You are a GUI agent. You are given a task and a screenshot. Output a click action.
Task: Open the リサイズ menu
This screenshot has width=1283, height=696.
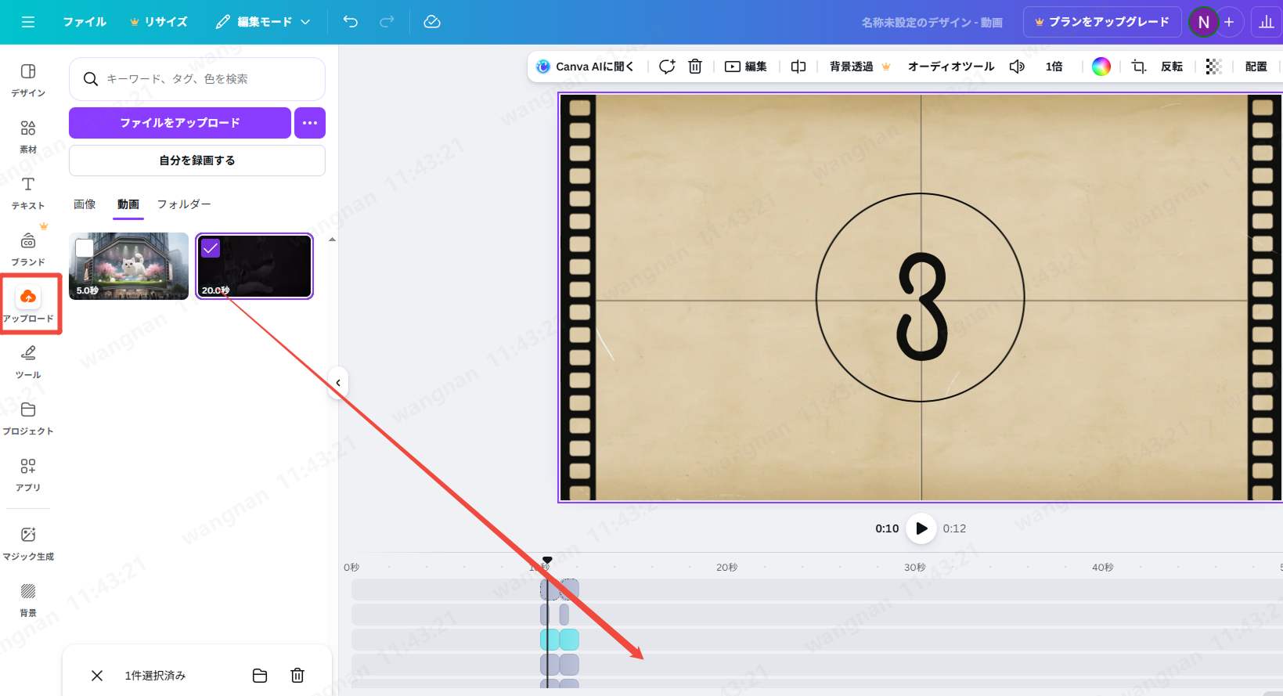click(159, 22)
